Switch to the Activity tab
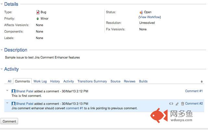 click(69, 81)
